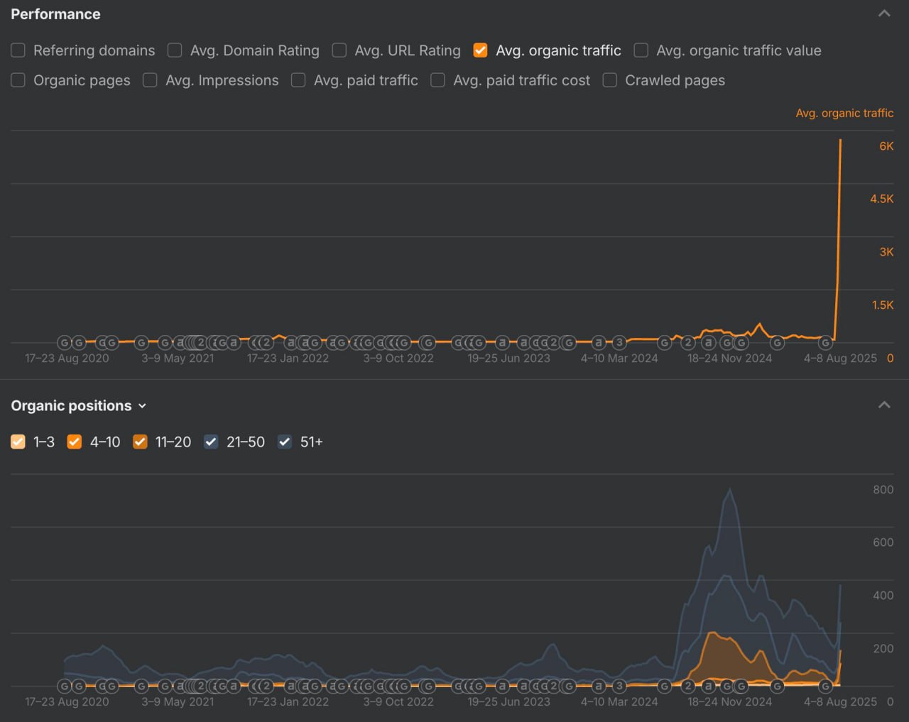Image resolution: width=909 pixels, height=722 pixels.
Task: Click the 'a' marker near Jun 2023 in performance chart
Action: point(502,343)
